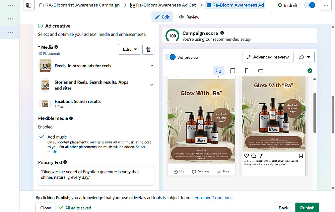Click the Flexible media info icon
Viewport: 335px width, 212px height.
(71, 118)
